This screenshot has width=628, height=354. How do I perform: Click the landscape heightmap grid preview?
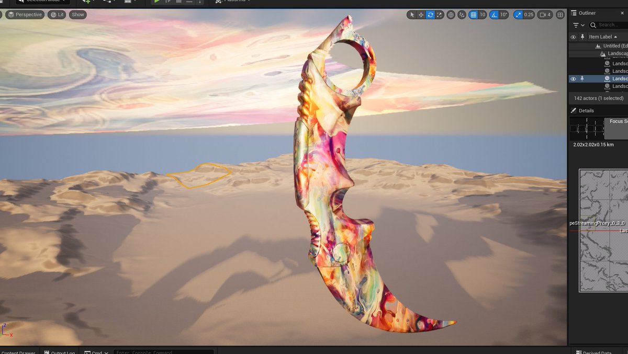603,230
